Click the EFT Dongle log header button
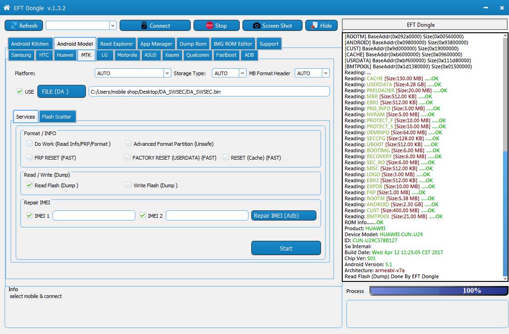The height and width of the screenshot is (334, 509). click(425, 25)
